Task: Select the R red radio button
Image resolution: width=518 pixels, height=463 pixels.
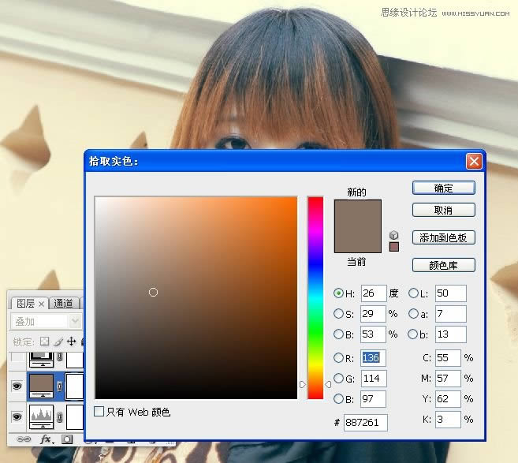Action: (339, 357)
